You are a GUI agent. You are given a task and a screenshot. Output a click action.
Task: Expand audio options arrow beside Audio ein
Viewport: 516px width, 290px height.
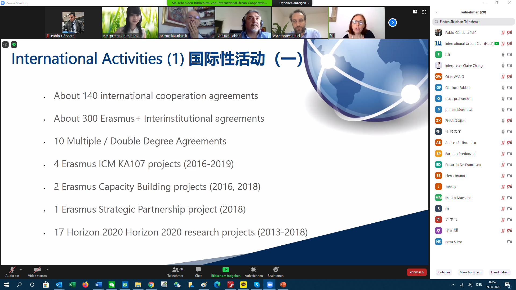coord(21,270)
